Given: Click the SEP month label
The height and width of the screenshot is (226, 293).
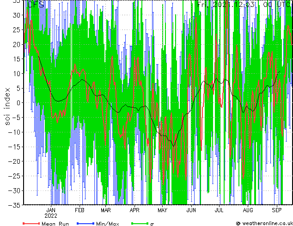Looking at the screenshot, I should pos(277,210).
